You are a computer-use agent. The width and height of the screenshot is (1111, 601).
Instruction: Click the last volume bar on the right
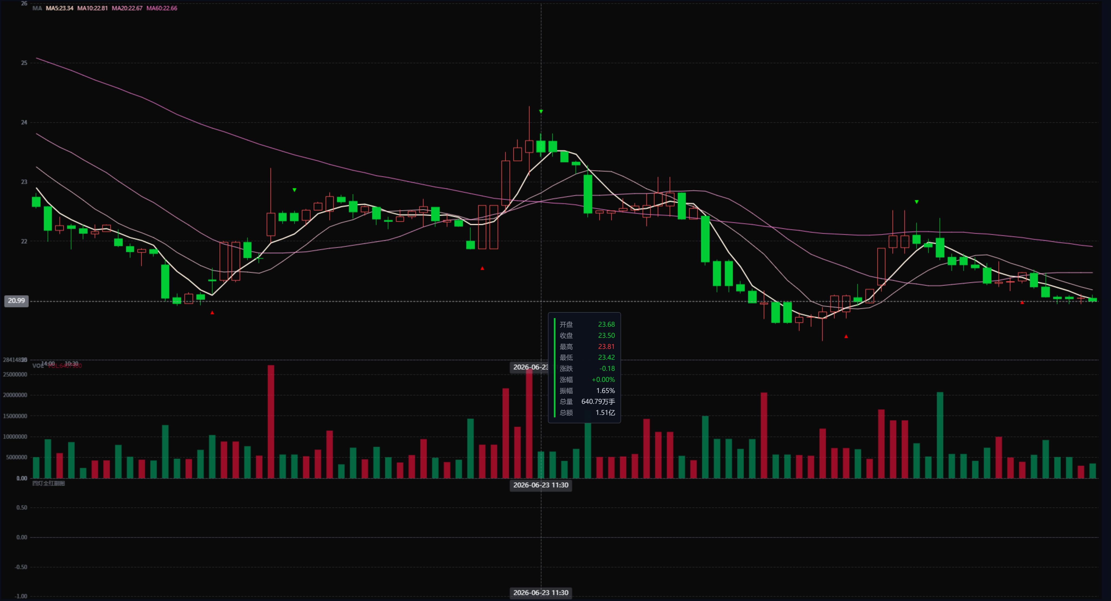(1092, 471)
